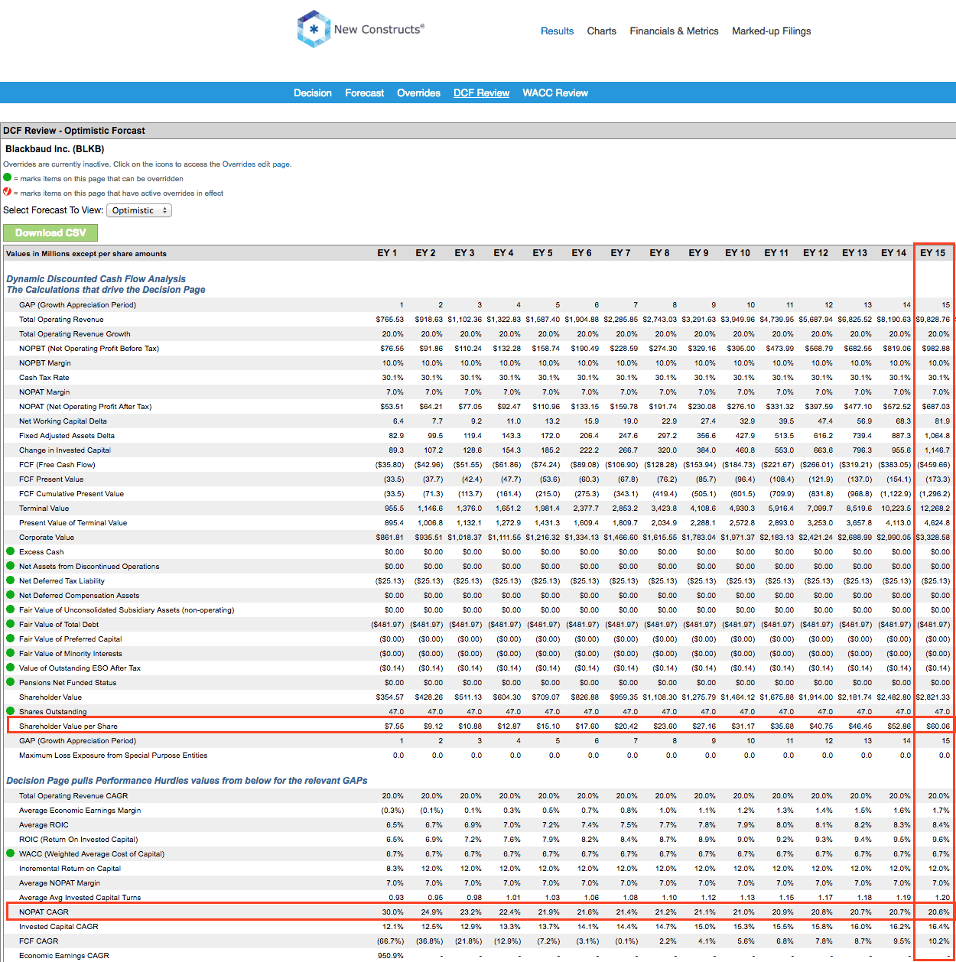
Task: Click the Decision Page pulls Performance Hurdles heading
Action: [x=187, y=781]
